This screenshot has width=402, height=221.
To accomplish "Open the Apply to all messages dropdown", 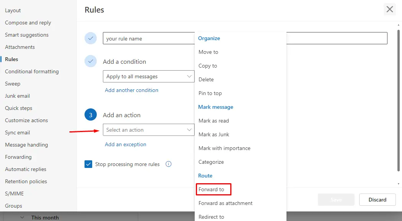I will pos(149,76).
